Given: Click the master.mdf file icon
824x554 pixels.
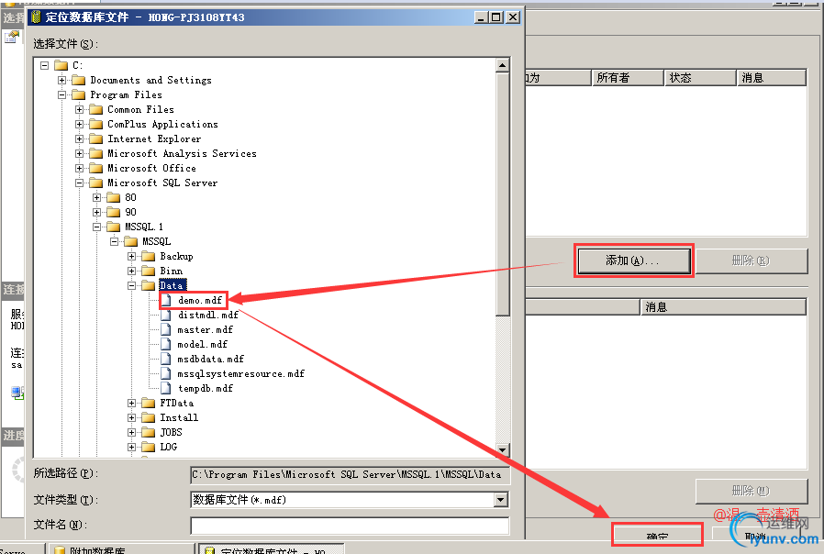Looking at the screenshot, I should (166, 330).
